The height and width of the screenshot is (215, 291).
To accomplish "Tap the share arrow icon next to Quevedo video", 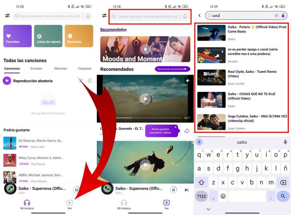I will tap(187, 131).
